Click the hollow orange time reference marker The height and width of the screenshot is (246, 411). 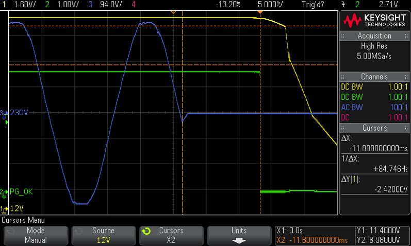(x=173, y=12)
